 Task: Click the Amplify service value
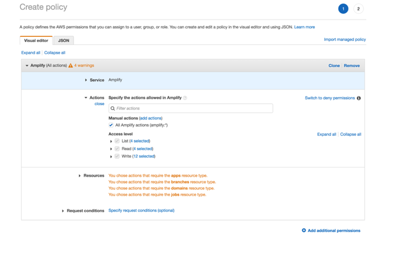coord(115,80)
